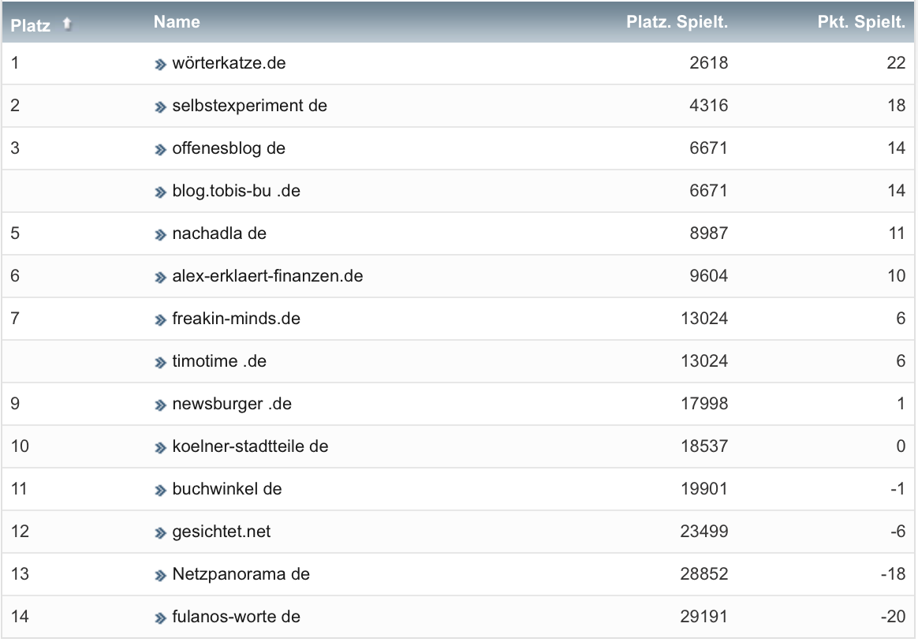Screen dimensions: 918x642
Task: Click the arrow icon before blog.tobis-bu .de
Action: point(160,192)
